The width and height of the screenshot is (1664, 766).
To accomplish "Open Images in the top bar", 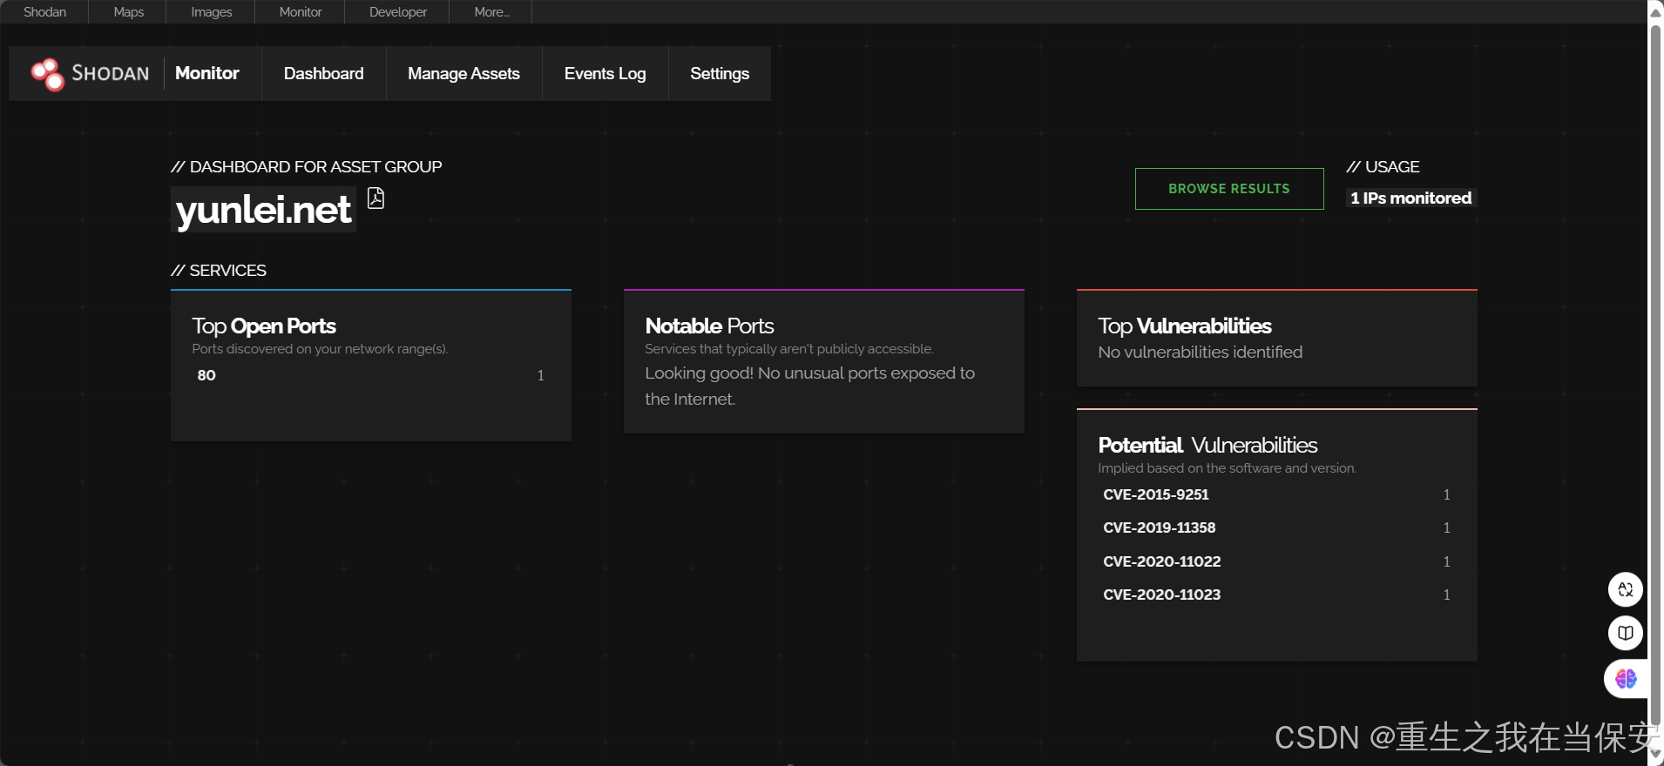I will 211,12.
